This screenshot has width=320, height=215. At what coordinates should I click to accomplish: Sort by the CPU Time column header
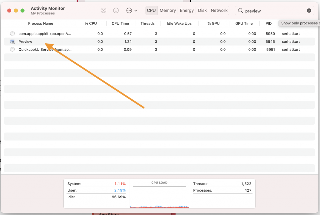click(x=120, y=23)
